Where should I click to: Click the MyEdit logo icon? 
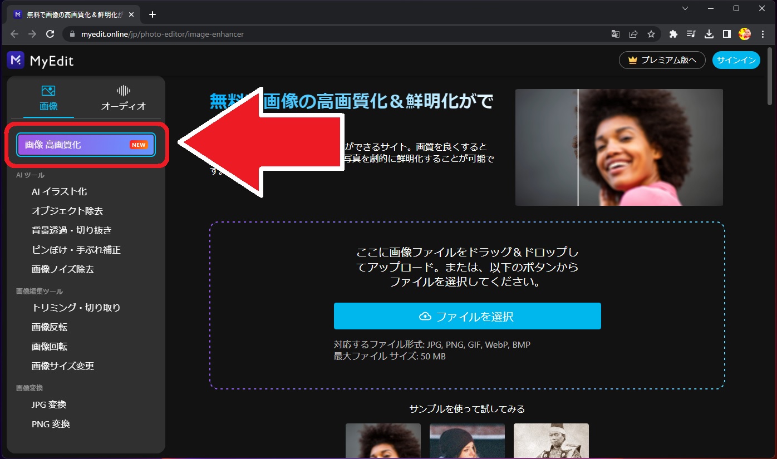tap(16, 60)
